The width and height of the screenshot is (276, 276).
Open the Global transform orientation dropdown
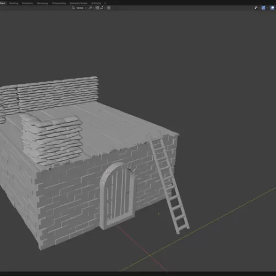[80, 8]
